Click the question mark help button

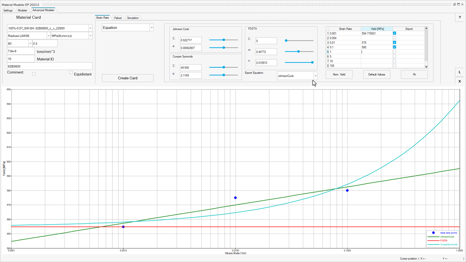click(460, 17)
